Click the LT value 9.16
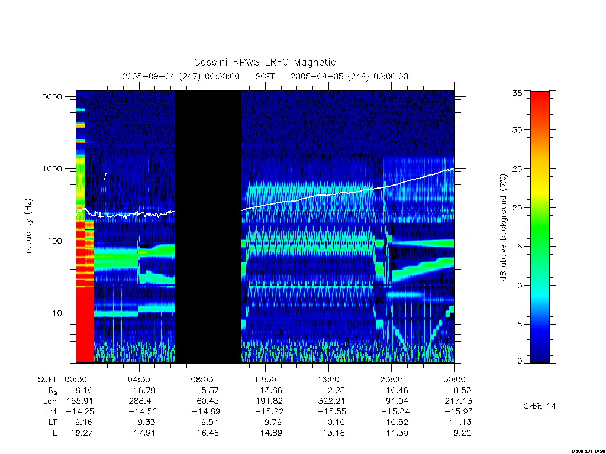Viewport: 606px width, 454px height. click(84, 422)
